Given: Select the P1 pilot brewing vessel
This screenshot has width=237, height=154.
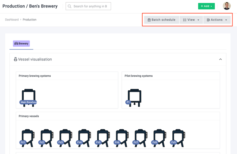Looking at the screenshot, I should pos(134,97).
